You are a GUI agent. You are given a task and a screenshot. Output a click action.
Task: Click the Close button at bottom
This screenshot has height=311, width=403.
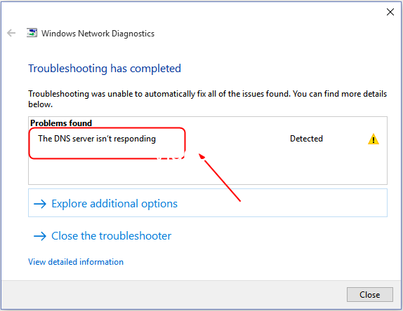tap(369, 295)
